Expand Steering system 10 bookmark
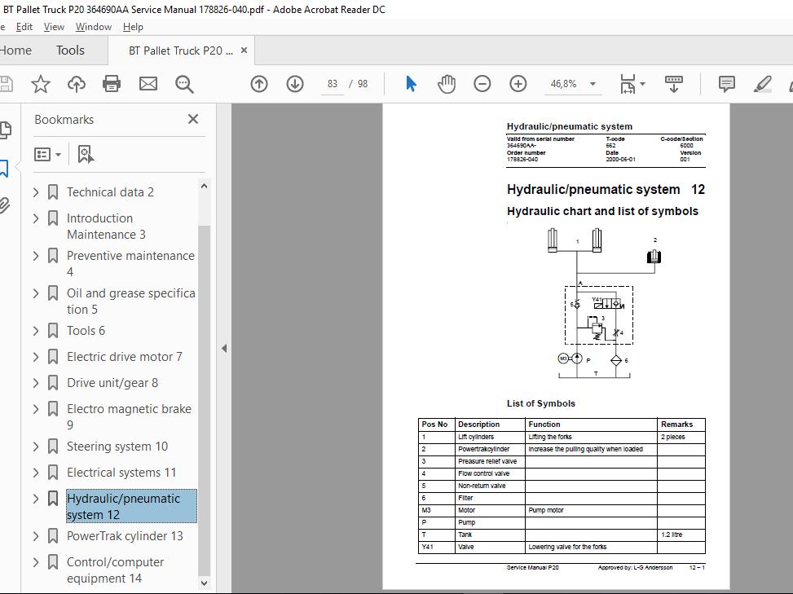Screen dimensions: 793x594 [x=36, y=447]
